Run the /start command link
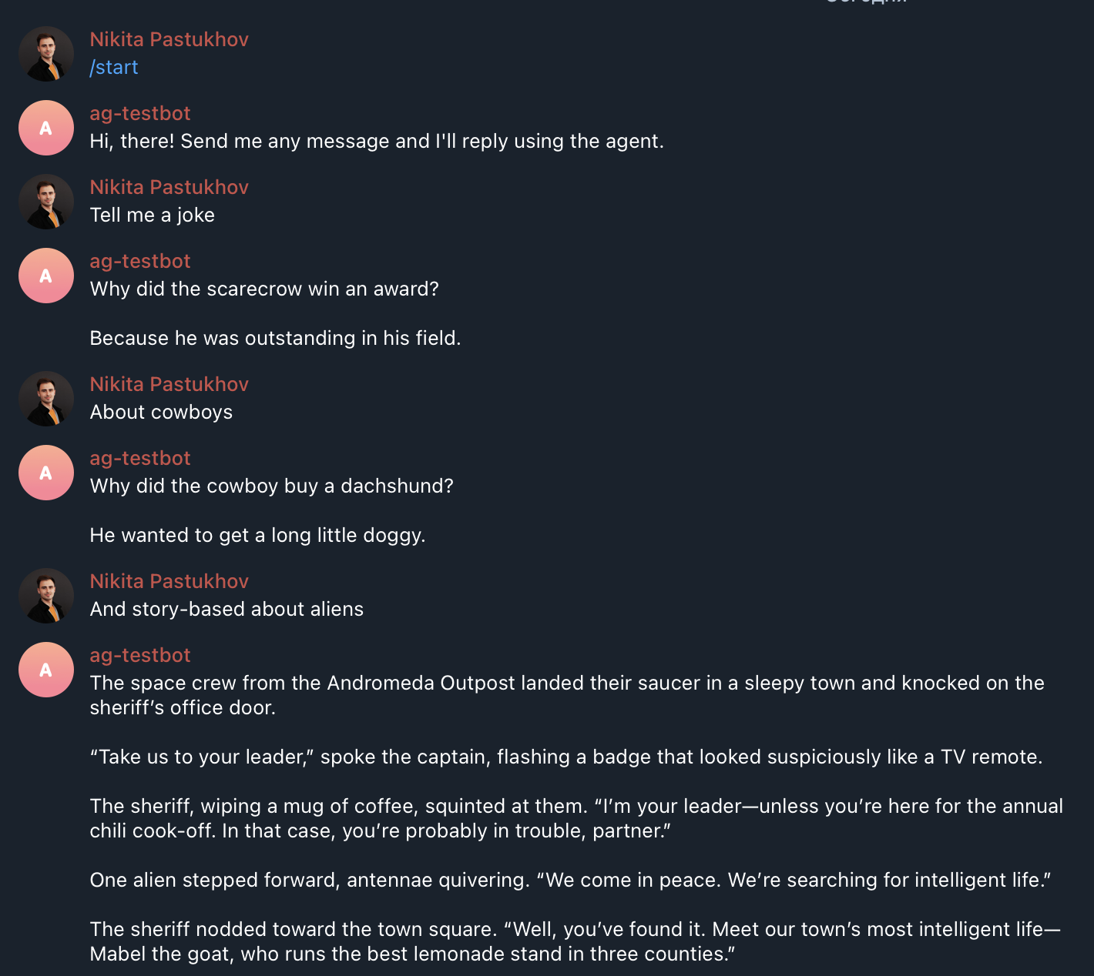 [113, 68]
